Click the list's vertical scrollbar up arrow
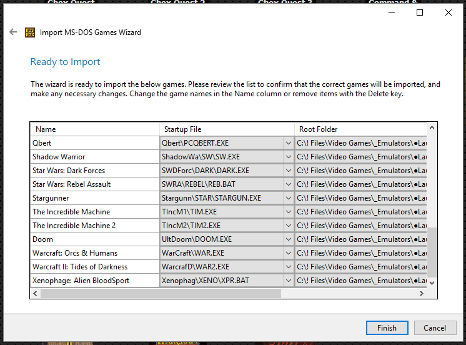466x345 pixels. click(x=432, y=127)
